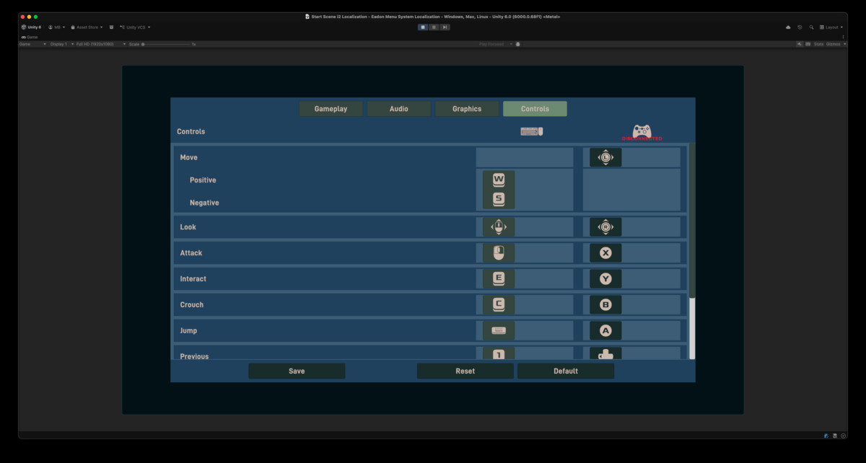Click the X button binding for Attack
This screenshot has height=463, width=866.
coord(605,252)
